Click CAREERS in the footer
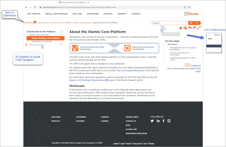The image size is (226, 147). (x=105, y=121)
